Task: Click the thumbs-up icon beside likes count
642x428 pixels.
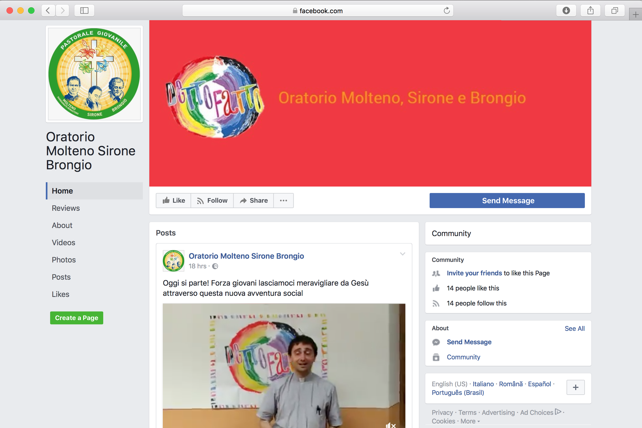Action: pyautogui.click(x=436, y=288)
